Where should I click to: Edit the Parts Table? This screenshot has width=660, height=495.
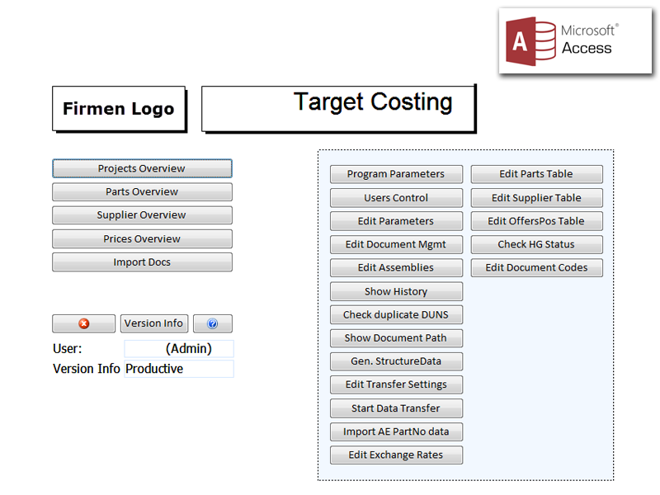(x=536, y=174)
